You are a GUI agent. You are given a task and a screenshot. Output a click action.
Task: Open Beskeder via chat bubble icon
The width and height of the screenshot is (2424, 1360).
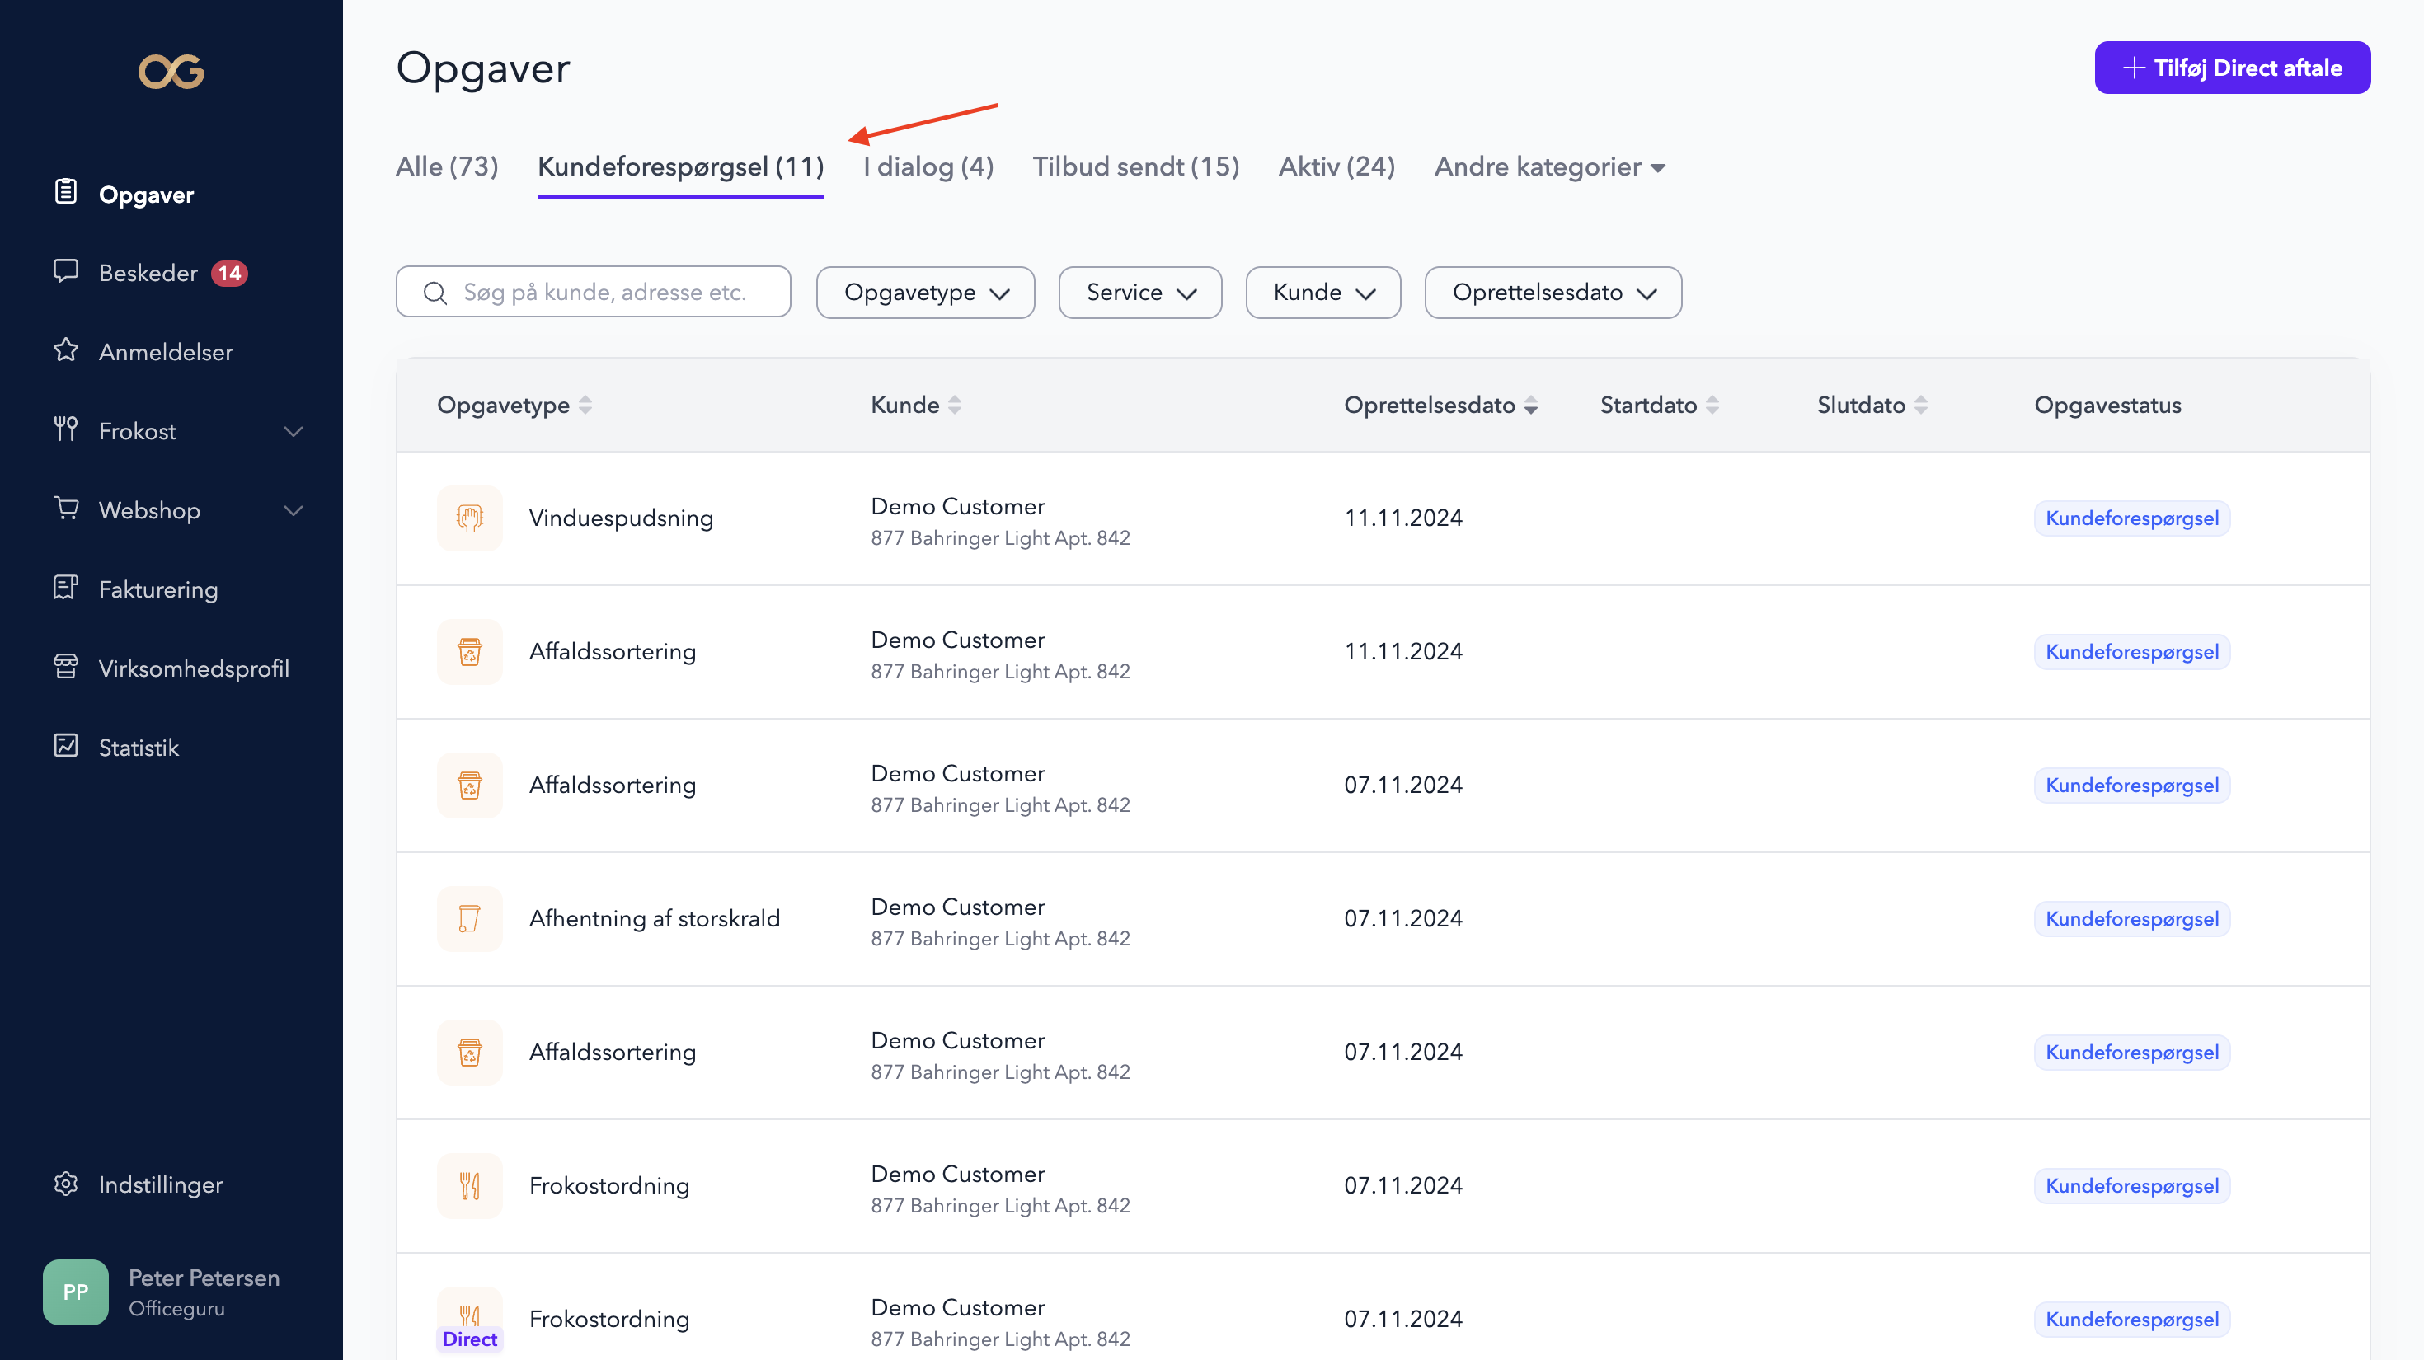click(x=66, y=272)
